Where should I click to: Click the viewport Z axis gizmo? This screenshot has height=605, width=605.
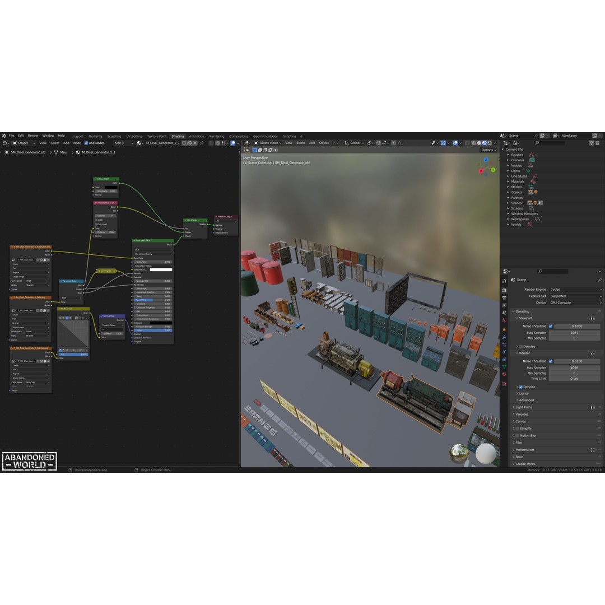point(486,160)
